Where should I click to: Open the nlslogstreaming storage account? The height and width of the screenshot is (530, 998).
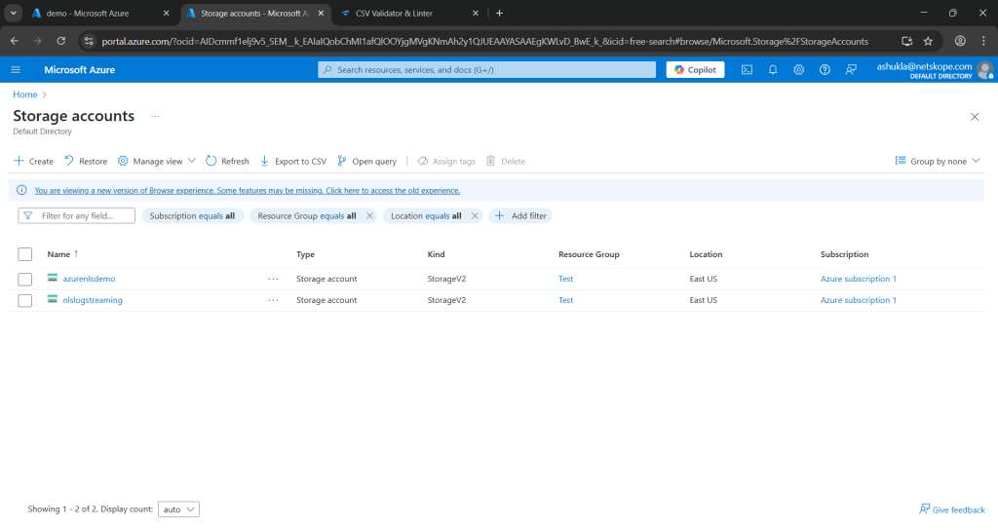pyautogui.click(x=93, y=300)
